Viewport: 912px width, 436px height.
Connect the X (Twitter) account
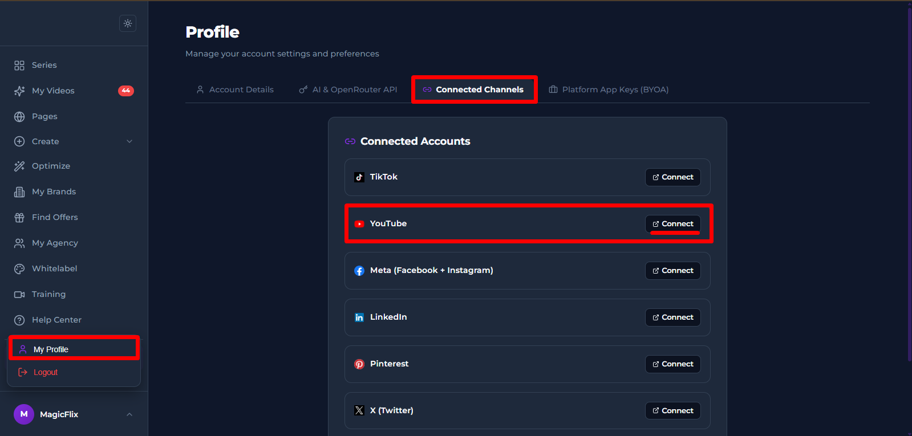[x=673, y=411]
